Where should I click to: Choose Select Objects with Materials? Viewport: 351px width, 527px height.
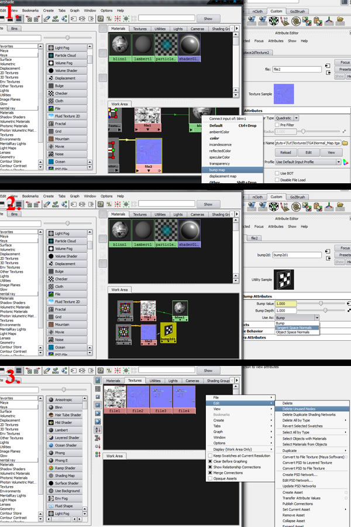pyautogui.click(x=312, y=439)
